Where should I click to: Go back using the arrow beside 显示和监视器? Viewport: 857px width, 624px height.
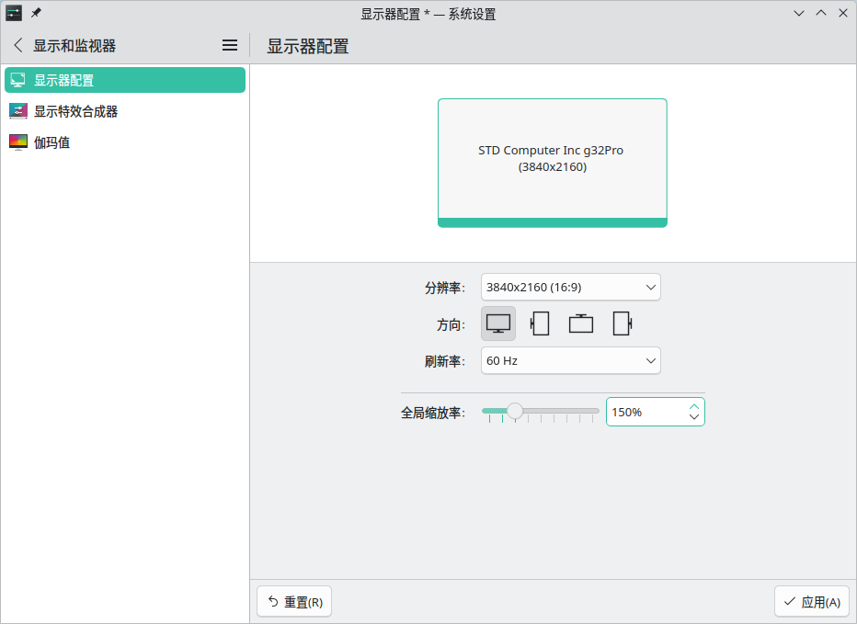pyautogui.click(x=18, y=45)
